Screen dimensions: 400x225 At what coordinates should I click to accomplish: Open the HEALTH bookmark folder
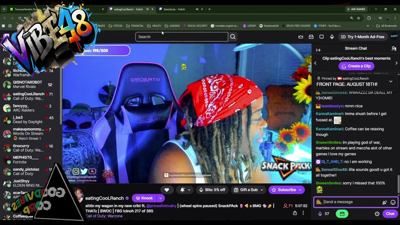click(154, 26)
